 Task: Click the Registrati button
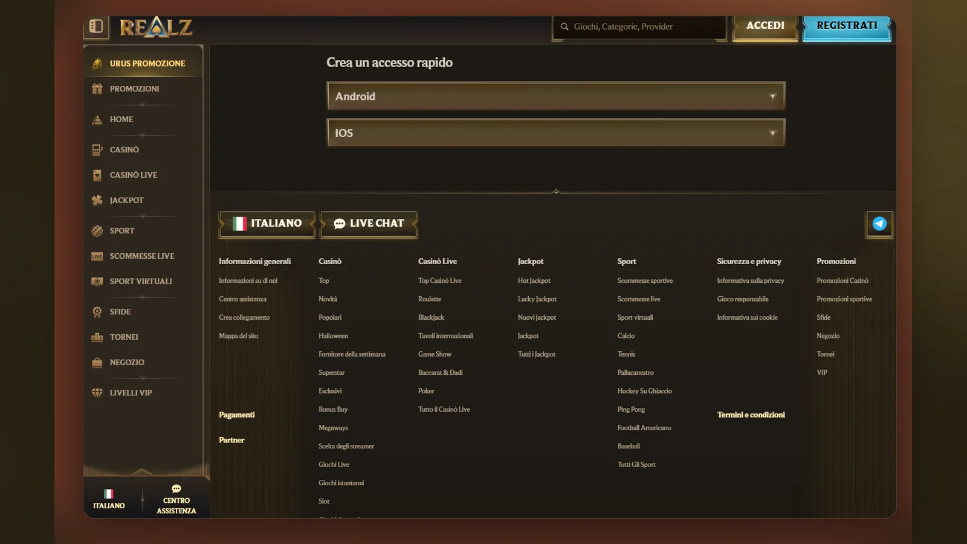847,26
